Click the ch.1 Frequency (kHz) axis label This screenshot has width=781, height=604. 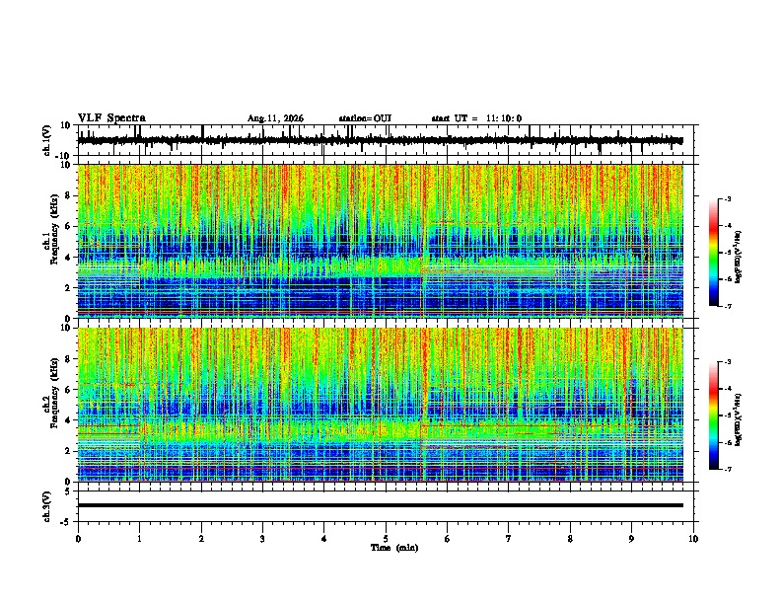(x=52, y=229)
